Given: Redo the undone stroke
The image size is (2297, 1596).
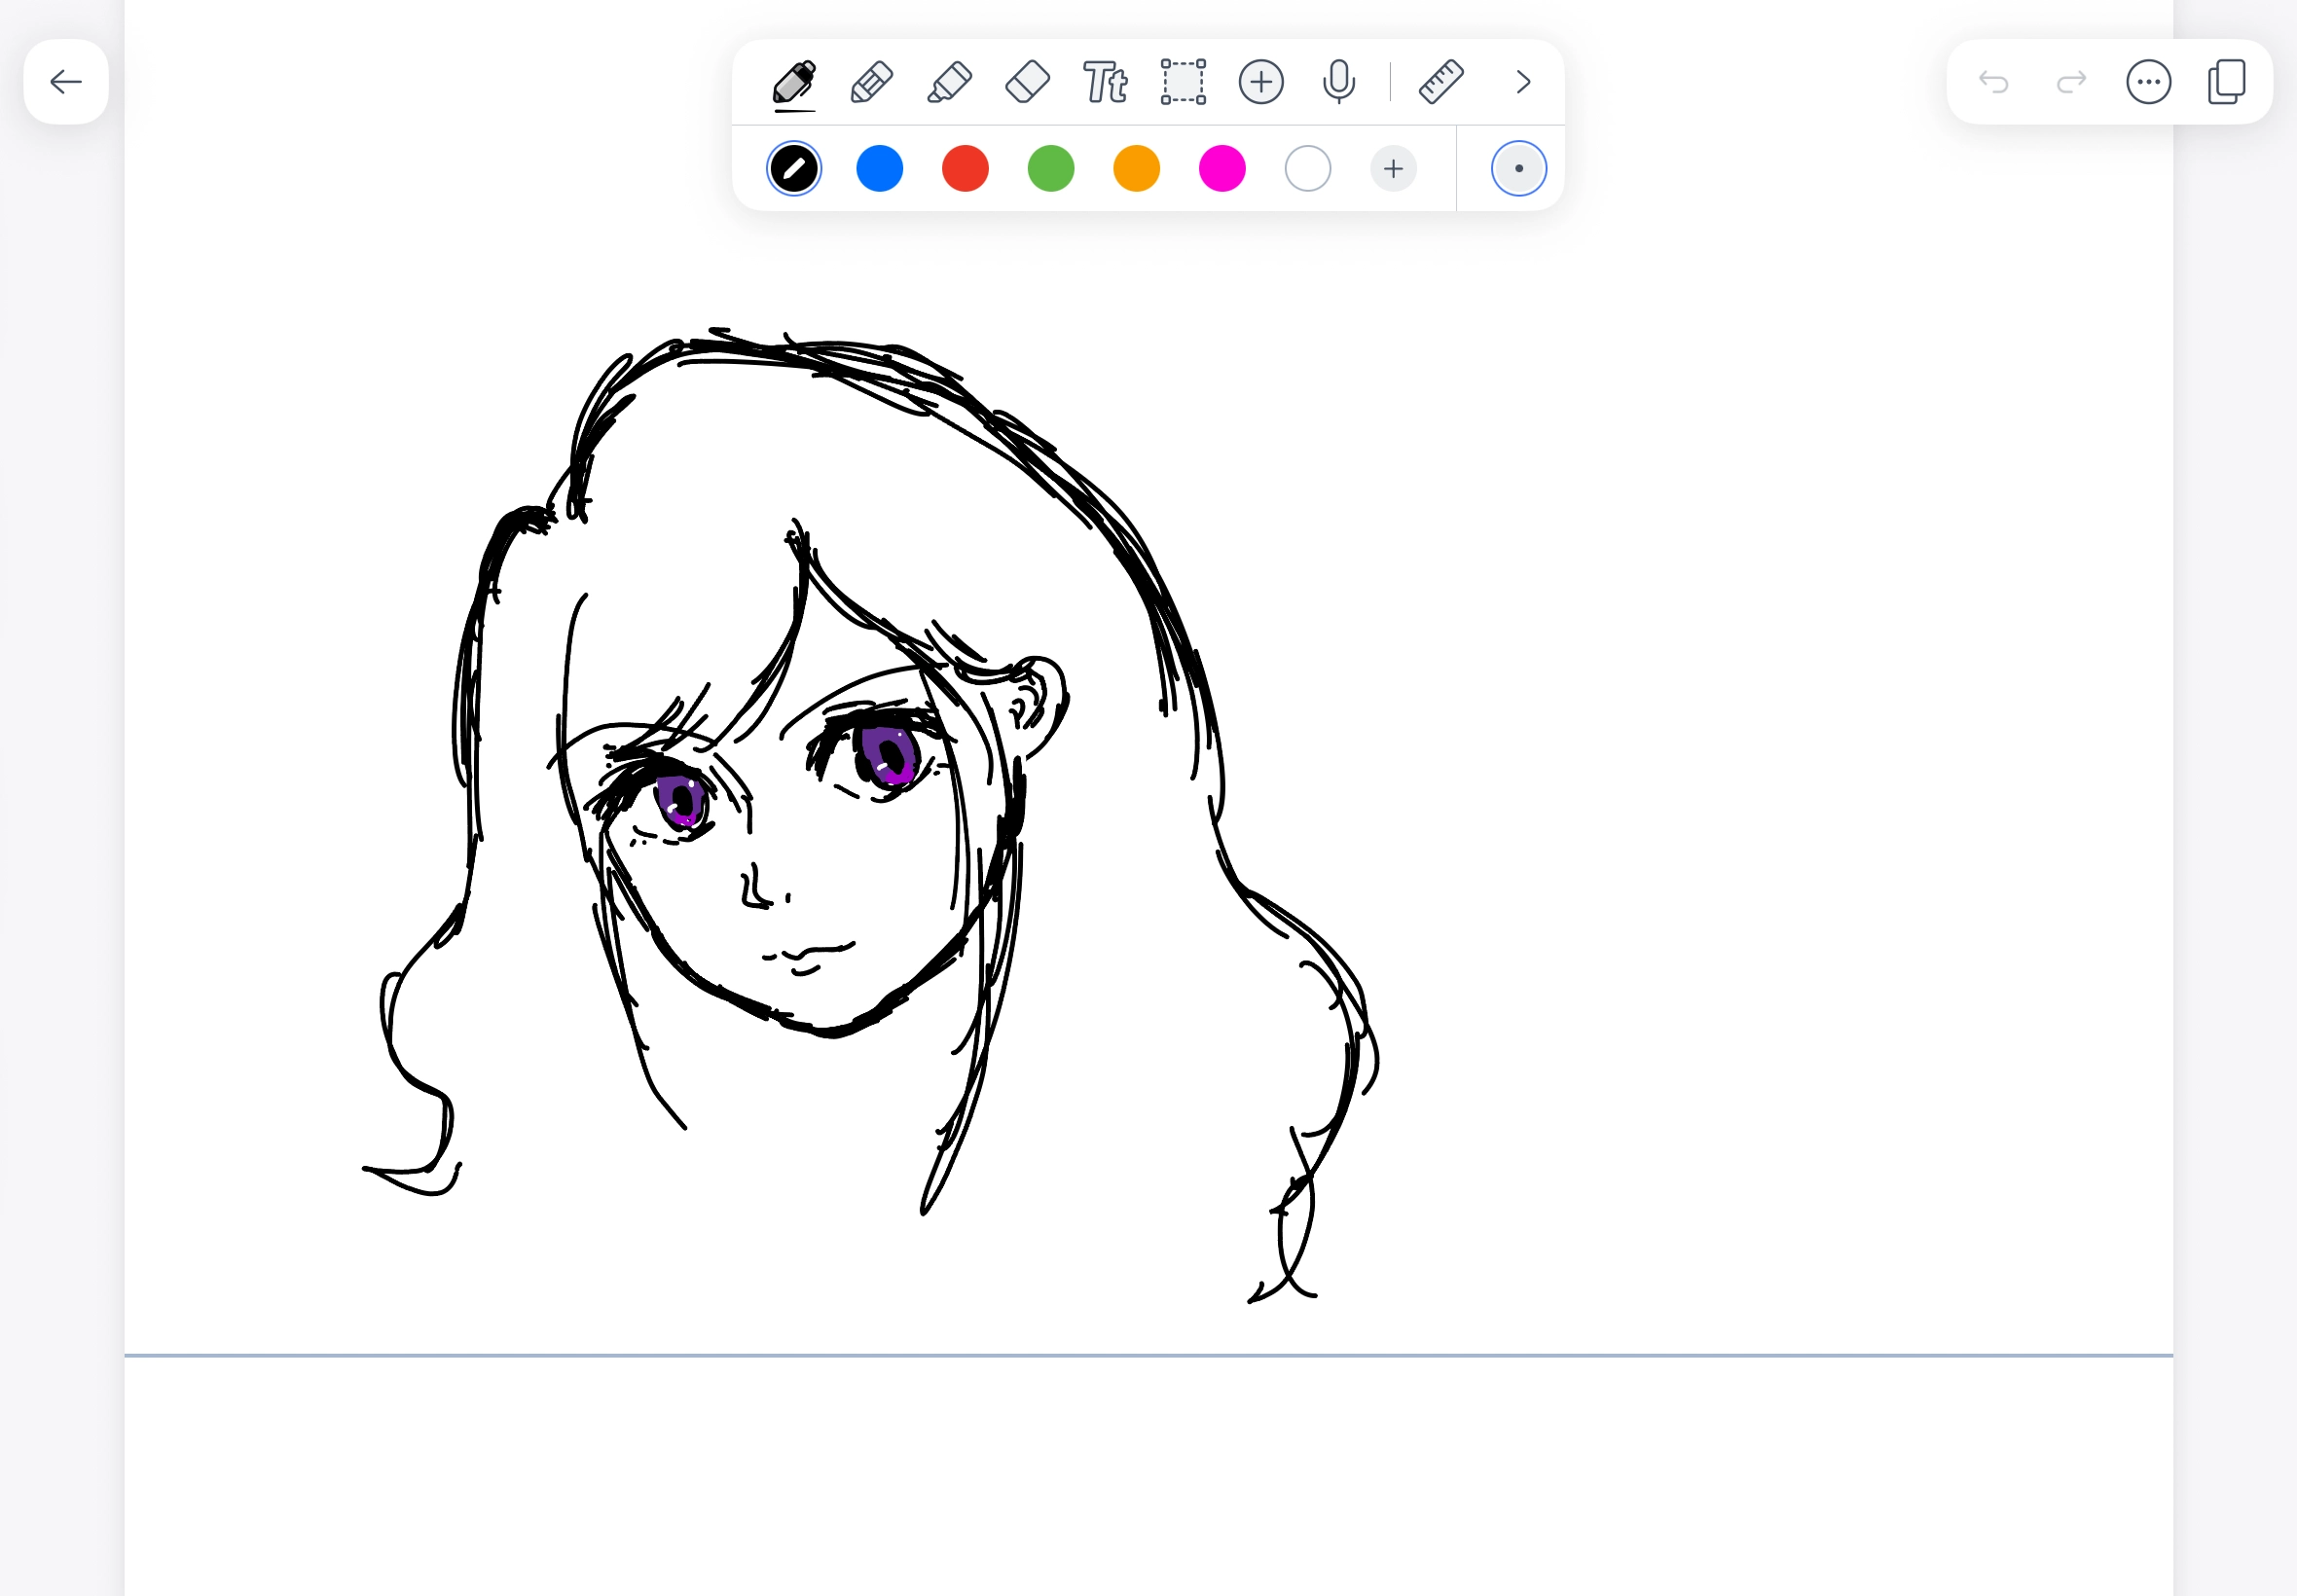Looking at the screenshot, I should (2071, 82).
